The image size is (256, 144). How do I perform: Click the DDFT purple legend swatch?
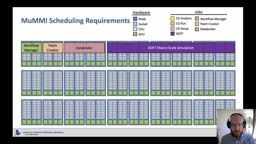(x=172, y=34)
